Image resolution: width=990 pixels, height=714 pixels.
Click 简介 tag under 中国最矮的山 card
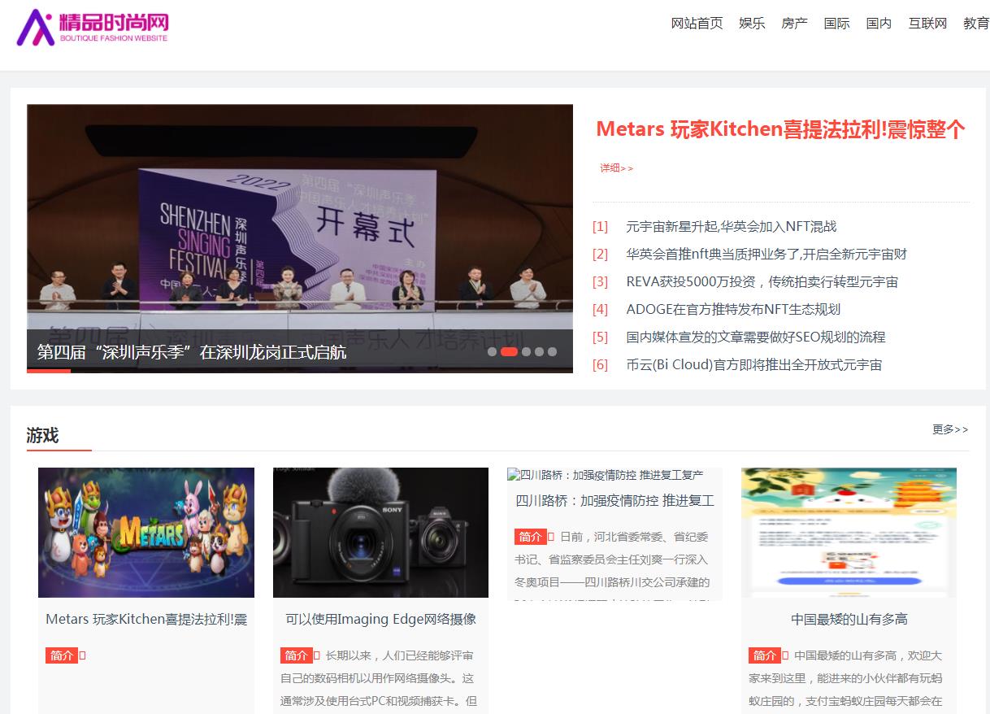click(765, 655)
